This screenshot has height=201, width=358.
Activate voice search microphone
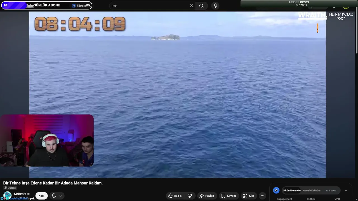[x=215, y=6]
